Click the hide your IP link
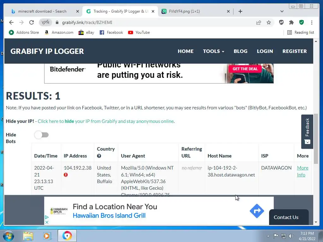Image resolution: width=323 pixels, height=242 pixels. pyautogui.click(x=106, y=121)
